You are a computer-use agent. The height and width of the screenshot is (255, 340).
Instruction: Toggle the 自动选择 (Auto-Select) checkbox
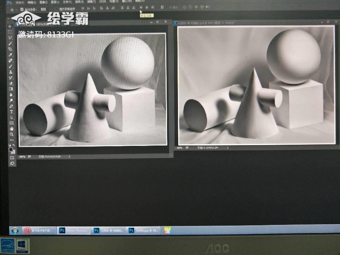(22, 9)
